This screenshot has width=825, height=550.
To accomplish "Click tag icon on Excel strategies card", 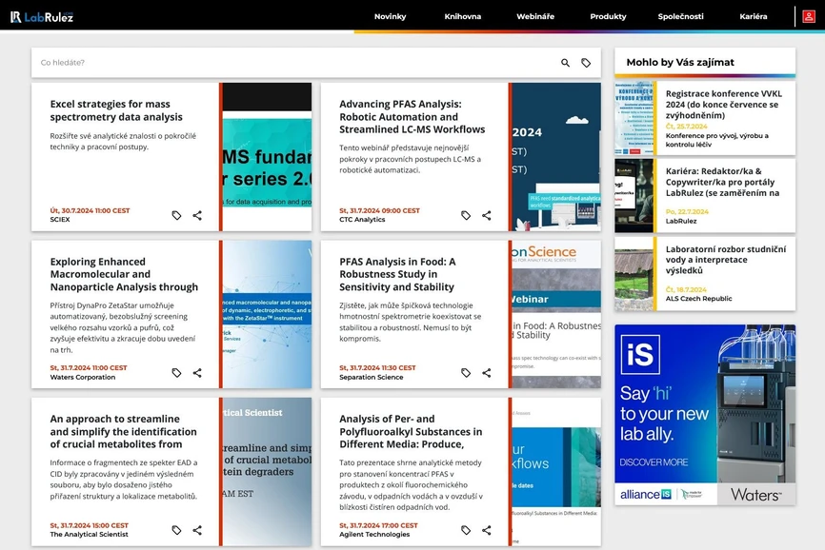I will pyautogui.click(x=177, y=215).
